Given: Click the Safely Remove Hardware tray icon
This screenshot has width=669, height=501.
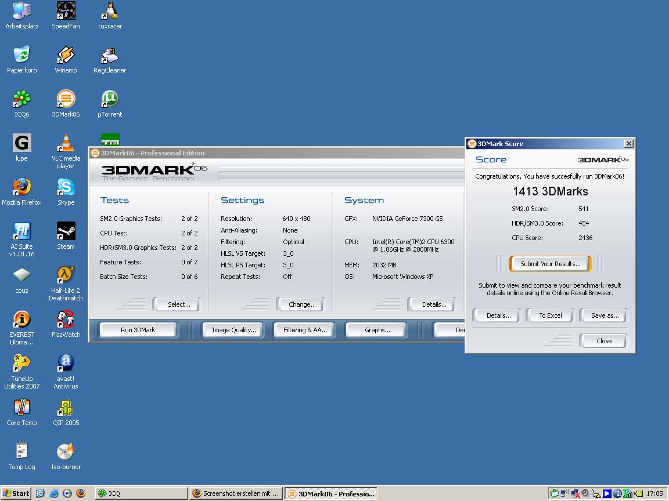Looking at the screenshot, I should (x=596, y=493).
